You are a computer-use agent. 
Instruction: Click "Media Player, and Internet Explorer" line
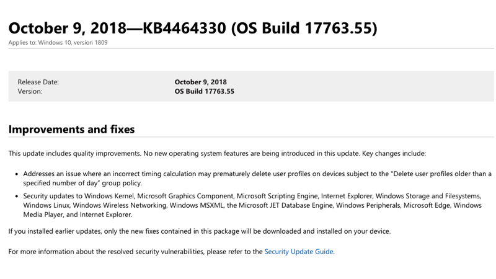[77, 215]
